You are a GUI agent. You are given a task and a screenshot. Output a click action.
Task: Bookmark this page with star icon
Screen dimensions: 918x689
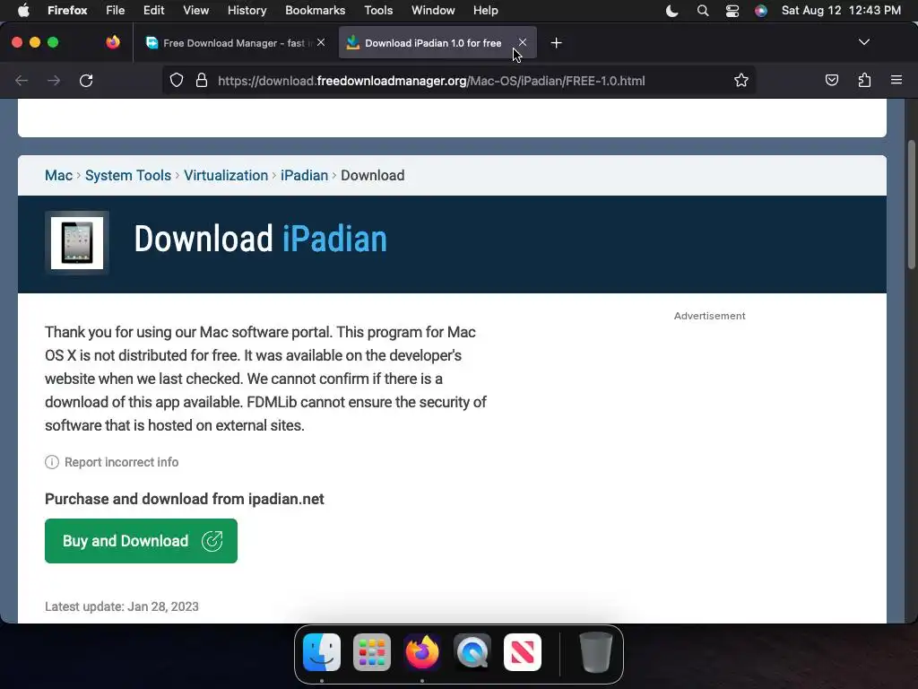pyautogui.click(x=741, y=80)
